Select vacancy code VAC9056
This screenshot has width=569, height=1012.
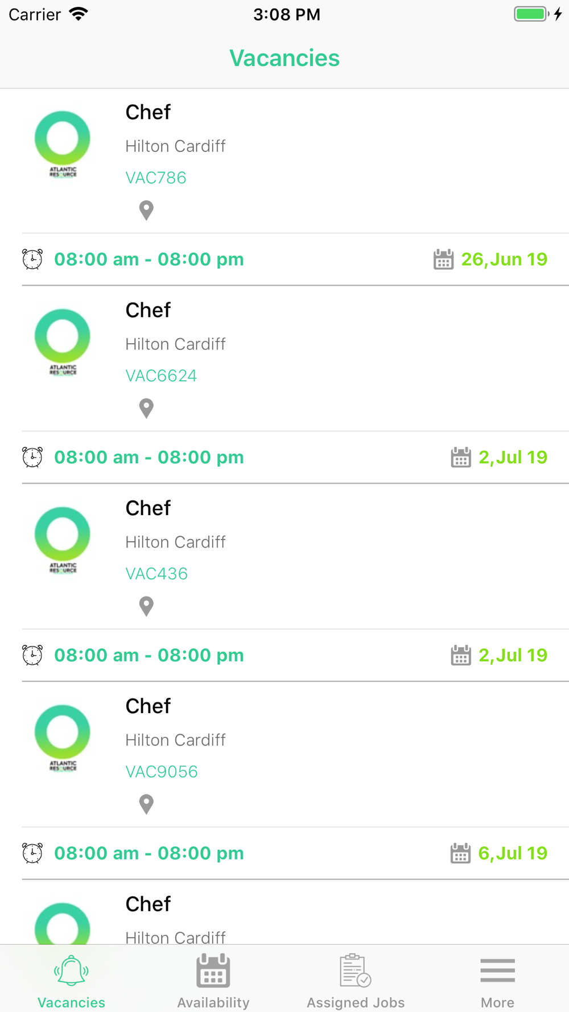coord(162,772)
